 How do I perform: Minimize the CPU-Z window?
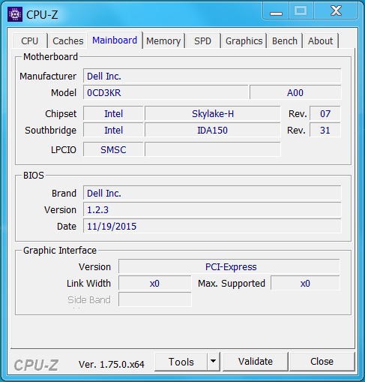(x=276, y=11)
